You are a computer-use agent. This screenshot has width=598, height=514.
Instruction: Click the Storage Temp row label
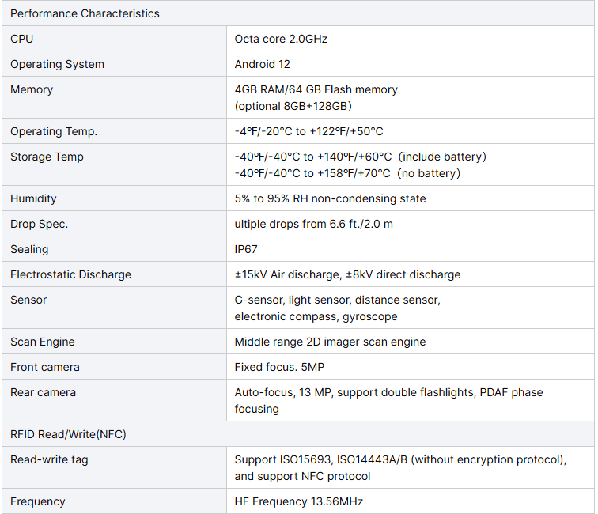[x=47, y=157]
